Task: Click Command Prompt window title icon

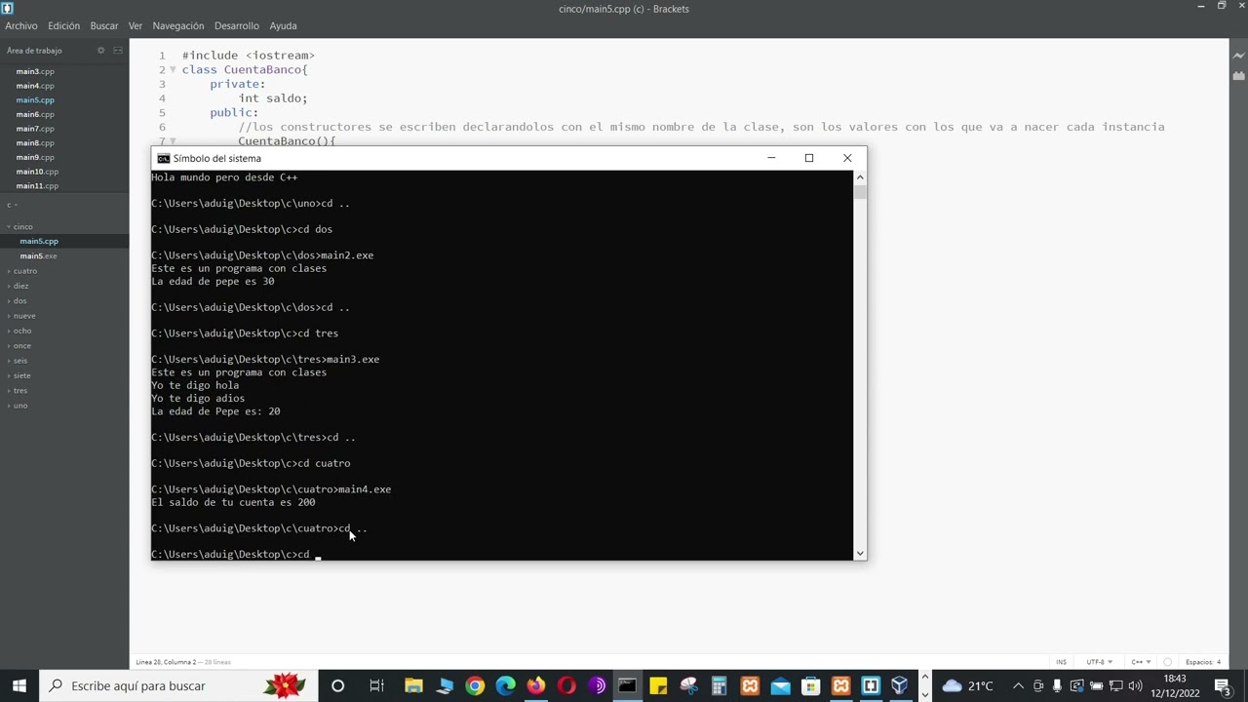Action: pos(163,158)
